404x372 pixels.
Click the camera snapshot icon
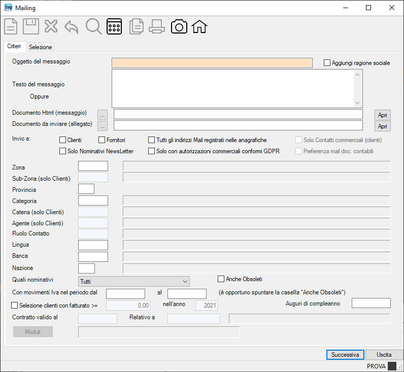click(x=179, y=26)
